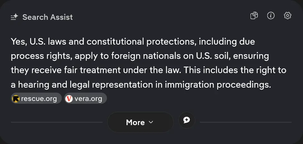Viewport: 303px width, 144px height.
Task: Open the Search Assist info icon
Action: (x=271, y=16)
